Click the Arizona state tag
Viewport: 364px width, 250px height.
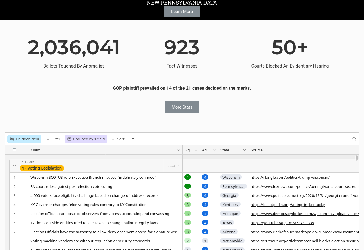tap(229, 232)
